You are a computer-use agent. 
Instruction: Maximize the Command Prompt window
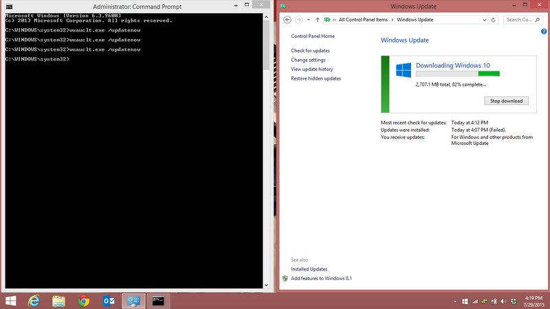point(247,5)
